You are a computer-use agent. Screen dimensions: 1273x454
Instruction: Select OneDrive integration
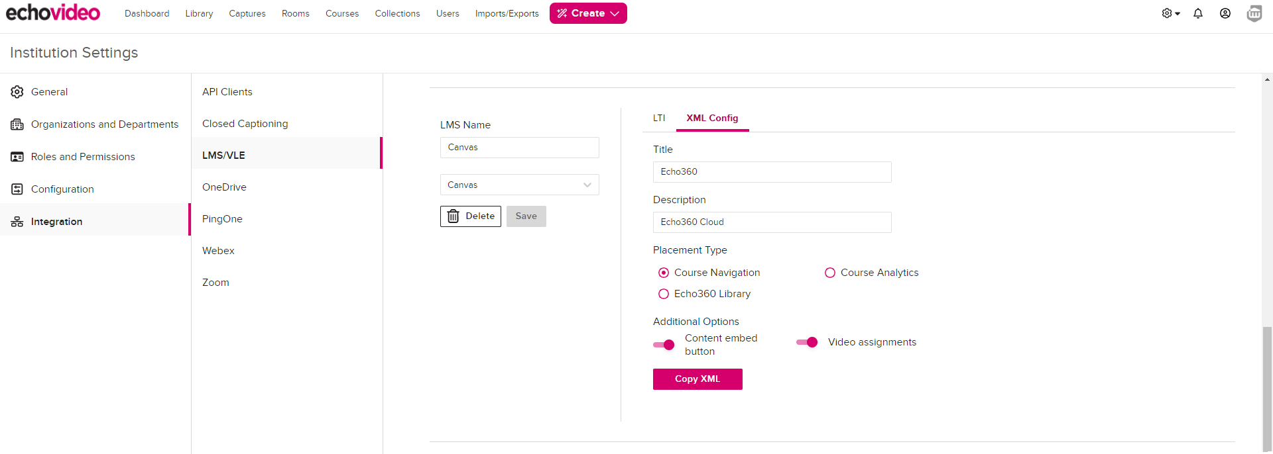coord(286,187)
